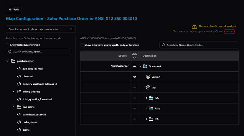Open Adv C# code for the Document row
The height and width of the screenshot is (136, 244).
(x=134, y=66)
